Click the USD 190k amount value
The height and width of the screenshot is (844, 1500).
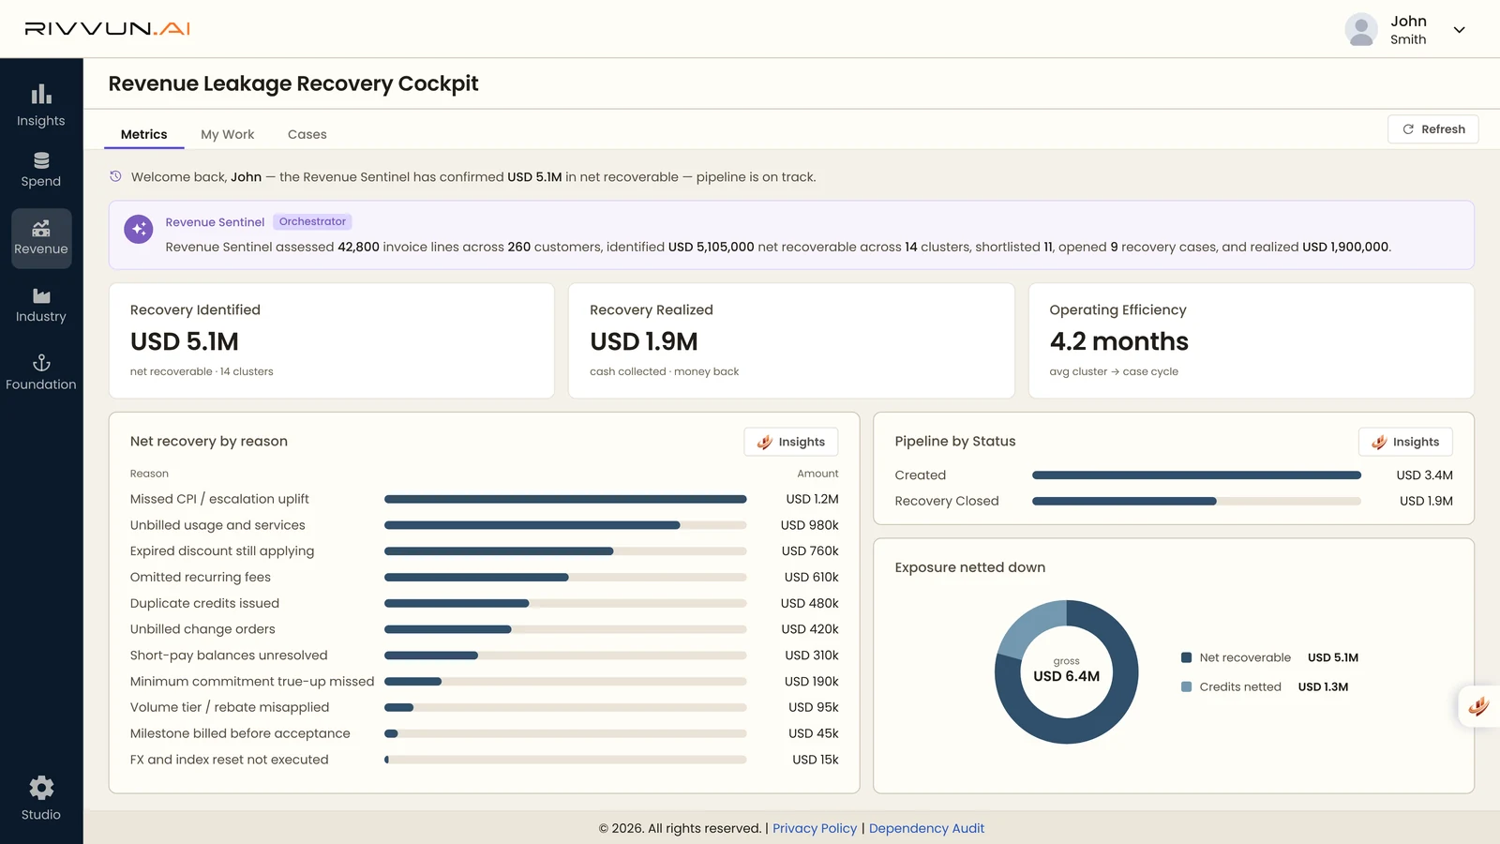tap(811, 682)
